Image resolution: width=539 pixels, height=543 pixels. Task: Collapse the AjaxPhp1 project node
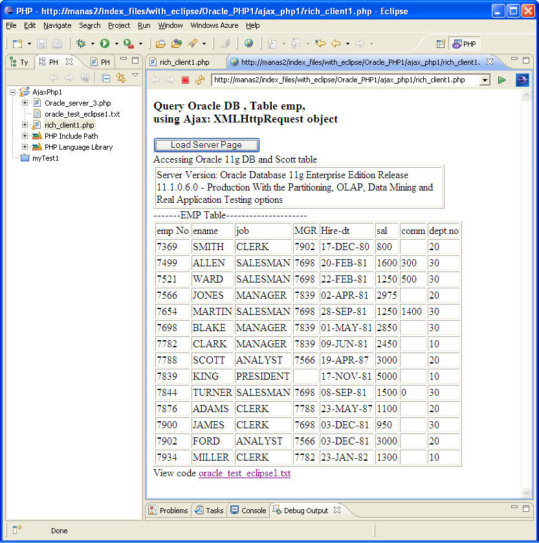click(x=13, y=92)
